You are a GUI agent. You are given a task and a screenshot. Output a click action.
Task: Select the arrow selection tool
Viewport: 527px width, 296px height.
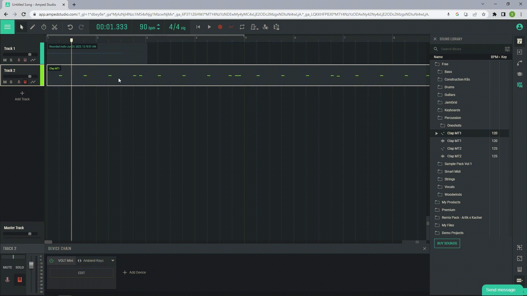click(21, 27)
